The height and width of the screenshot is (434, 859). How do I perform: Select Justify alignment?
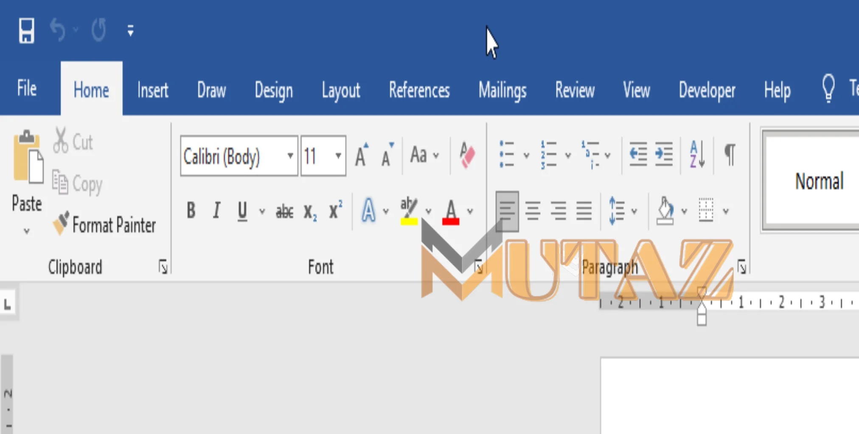pyautogui.click(x=584, y=211)
